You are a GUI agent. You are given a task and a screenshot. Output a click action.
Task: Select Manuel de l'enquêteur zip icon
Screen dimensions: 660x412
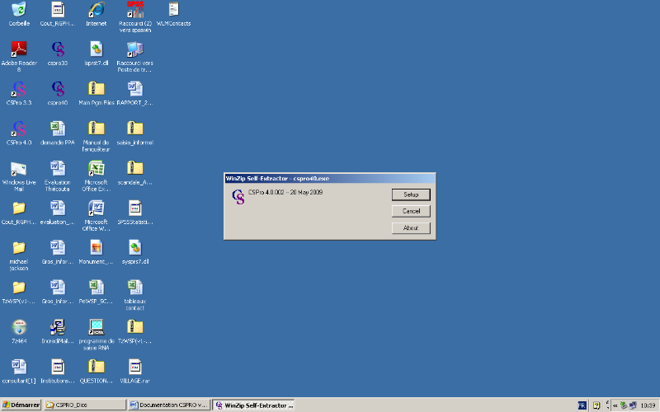(97, 136)
